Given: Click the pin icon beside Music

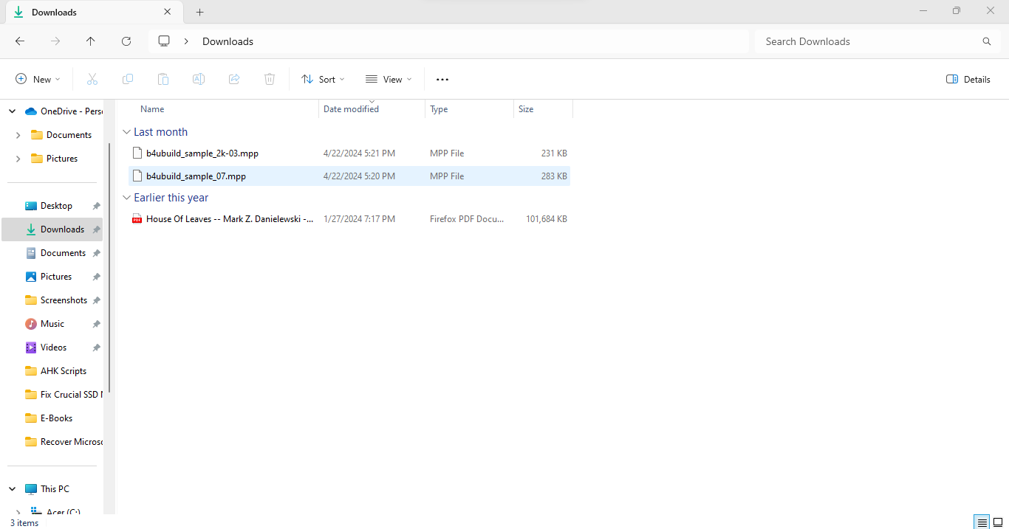Looking at the screenshot, I should pos(96,324).
